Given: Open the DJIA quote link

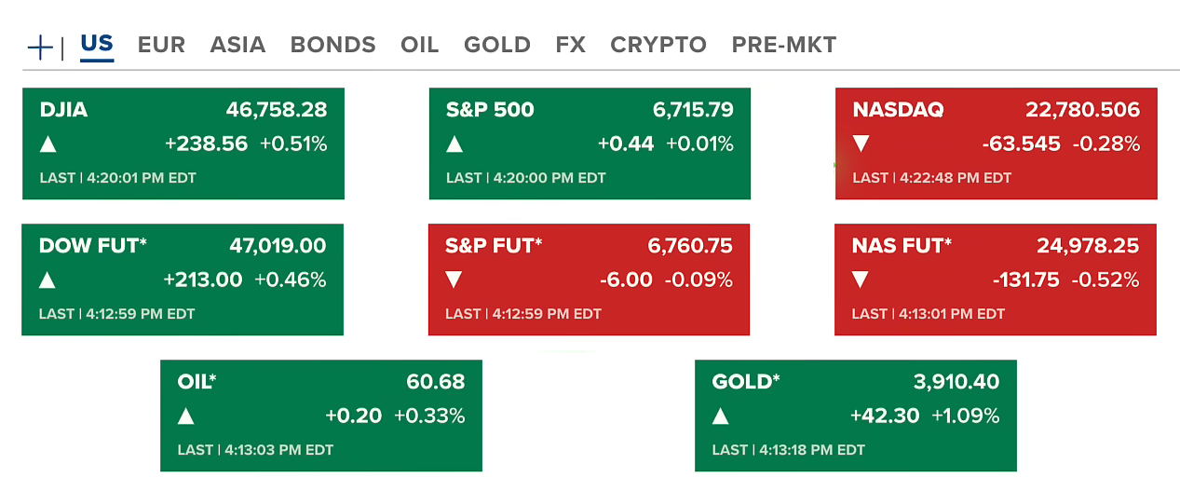Looking at the screenshot, I should click(63, 110).
